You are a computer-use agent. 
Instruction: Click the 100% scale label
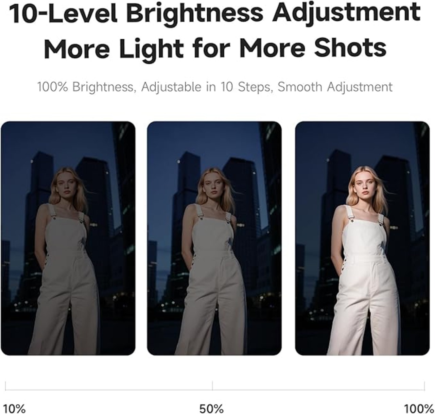click(x=419, y=408)
